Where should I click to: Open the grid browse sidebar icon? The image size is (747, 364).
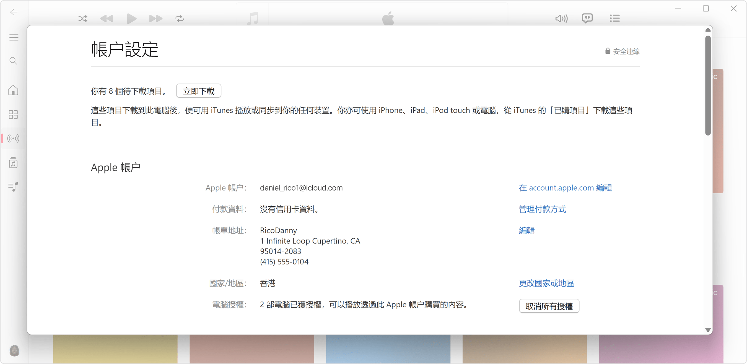pyautogui.click(x=13, y=115)
